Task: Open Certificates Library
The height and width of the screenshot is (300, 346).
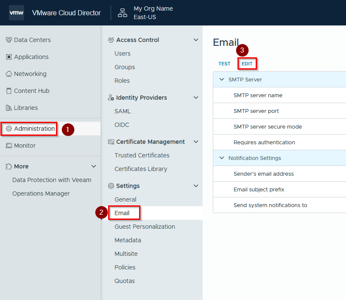Action: tap(141, 169)
